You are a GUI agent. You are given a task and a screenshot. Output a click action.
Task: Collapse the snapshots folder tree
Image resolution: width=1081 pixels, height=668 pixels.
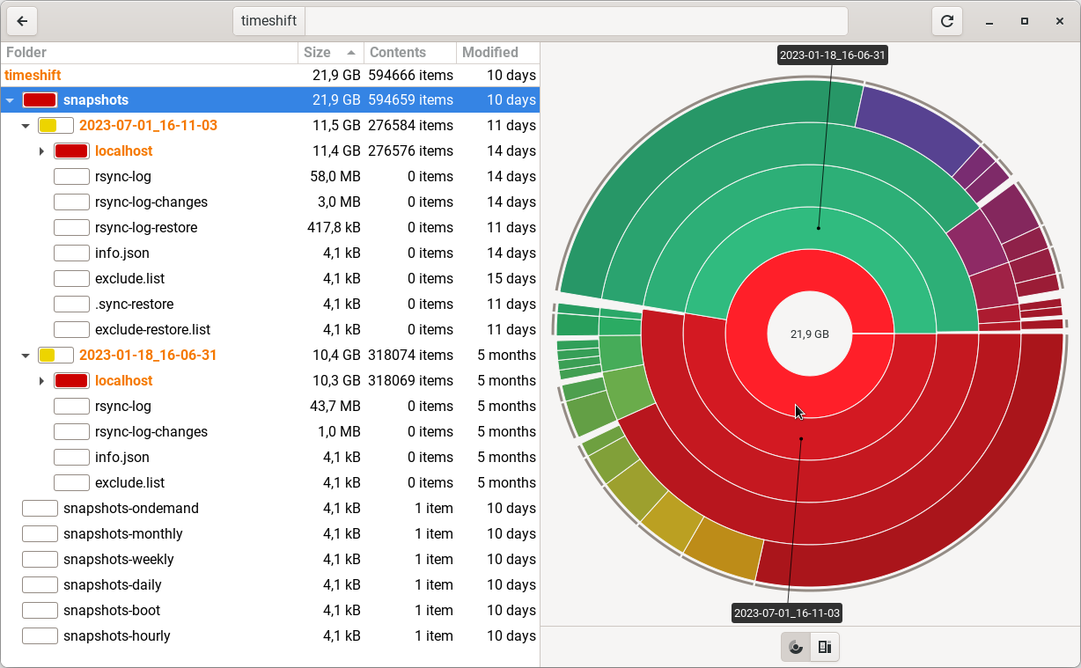[10, 100]
